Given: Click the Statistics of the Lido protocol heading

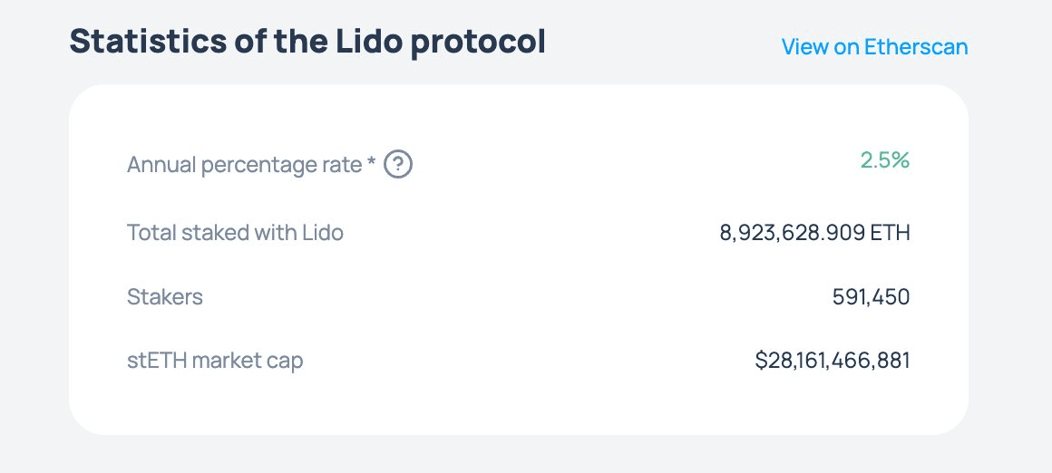Looking at the screenshot, I should click(307, 42).
